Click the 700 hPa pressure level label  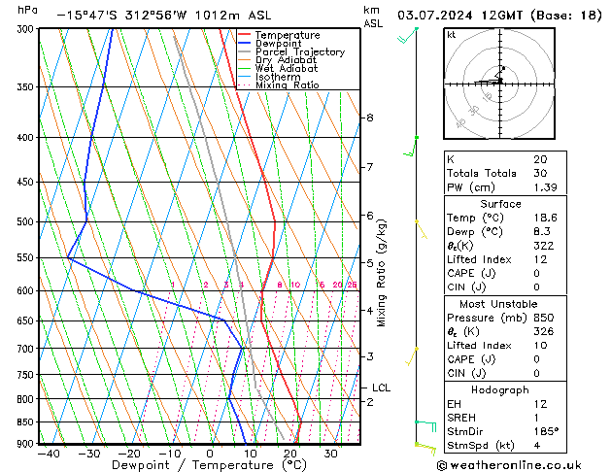click(x=27, y=349)
